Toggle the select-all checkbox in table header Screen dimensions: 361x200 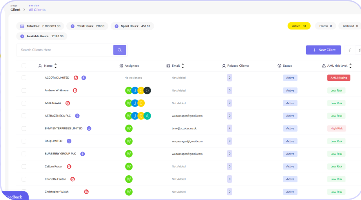[x=24, y=66]
